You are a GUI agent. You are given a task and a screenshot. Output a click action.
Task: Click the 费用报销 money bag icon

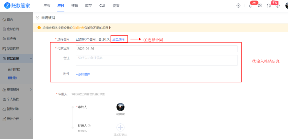pyautogui.click(x=4, y=90)
